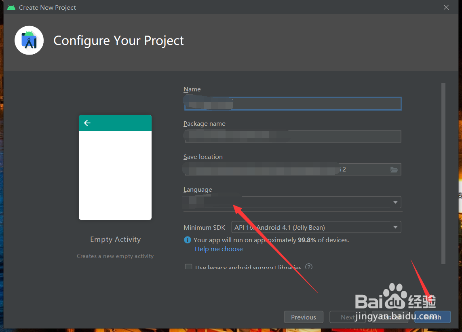
Task: Click the Android Studio logo in the header
Action: (29, 40)
